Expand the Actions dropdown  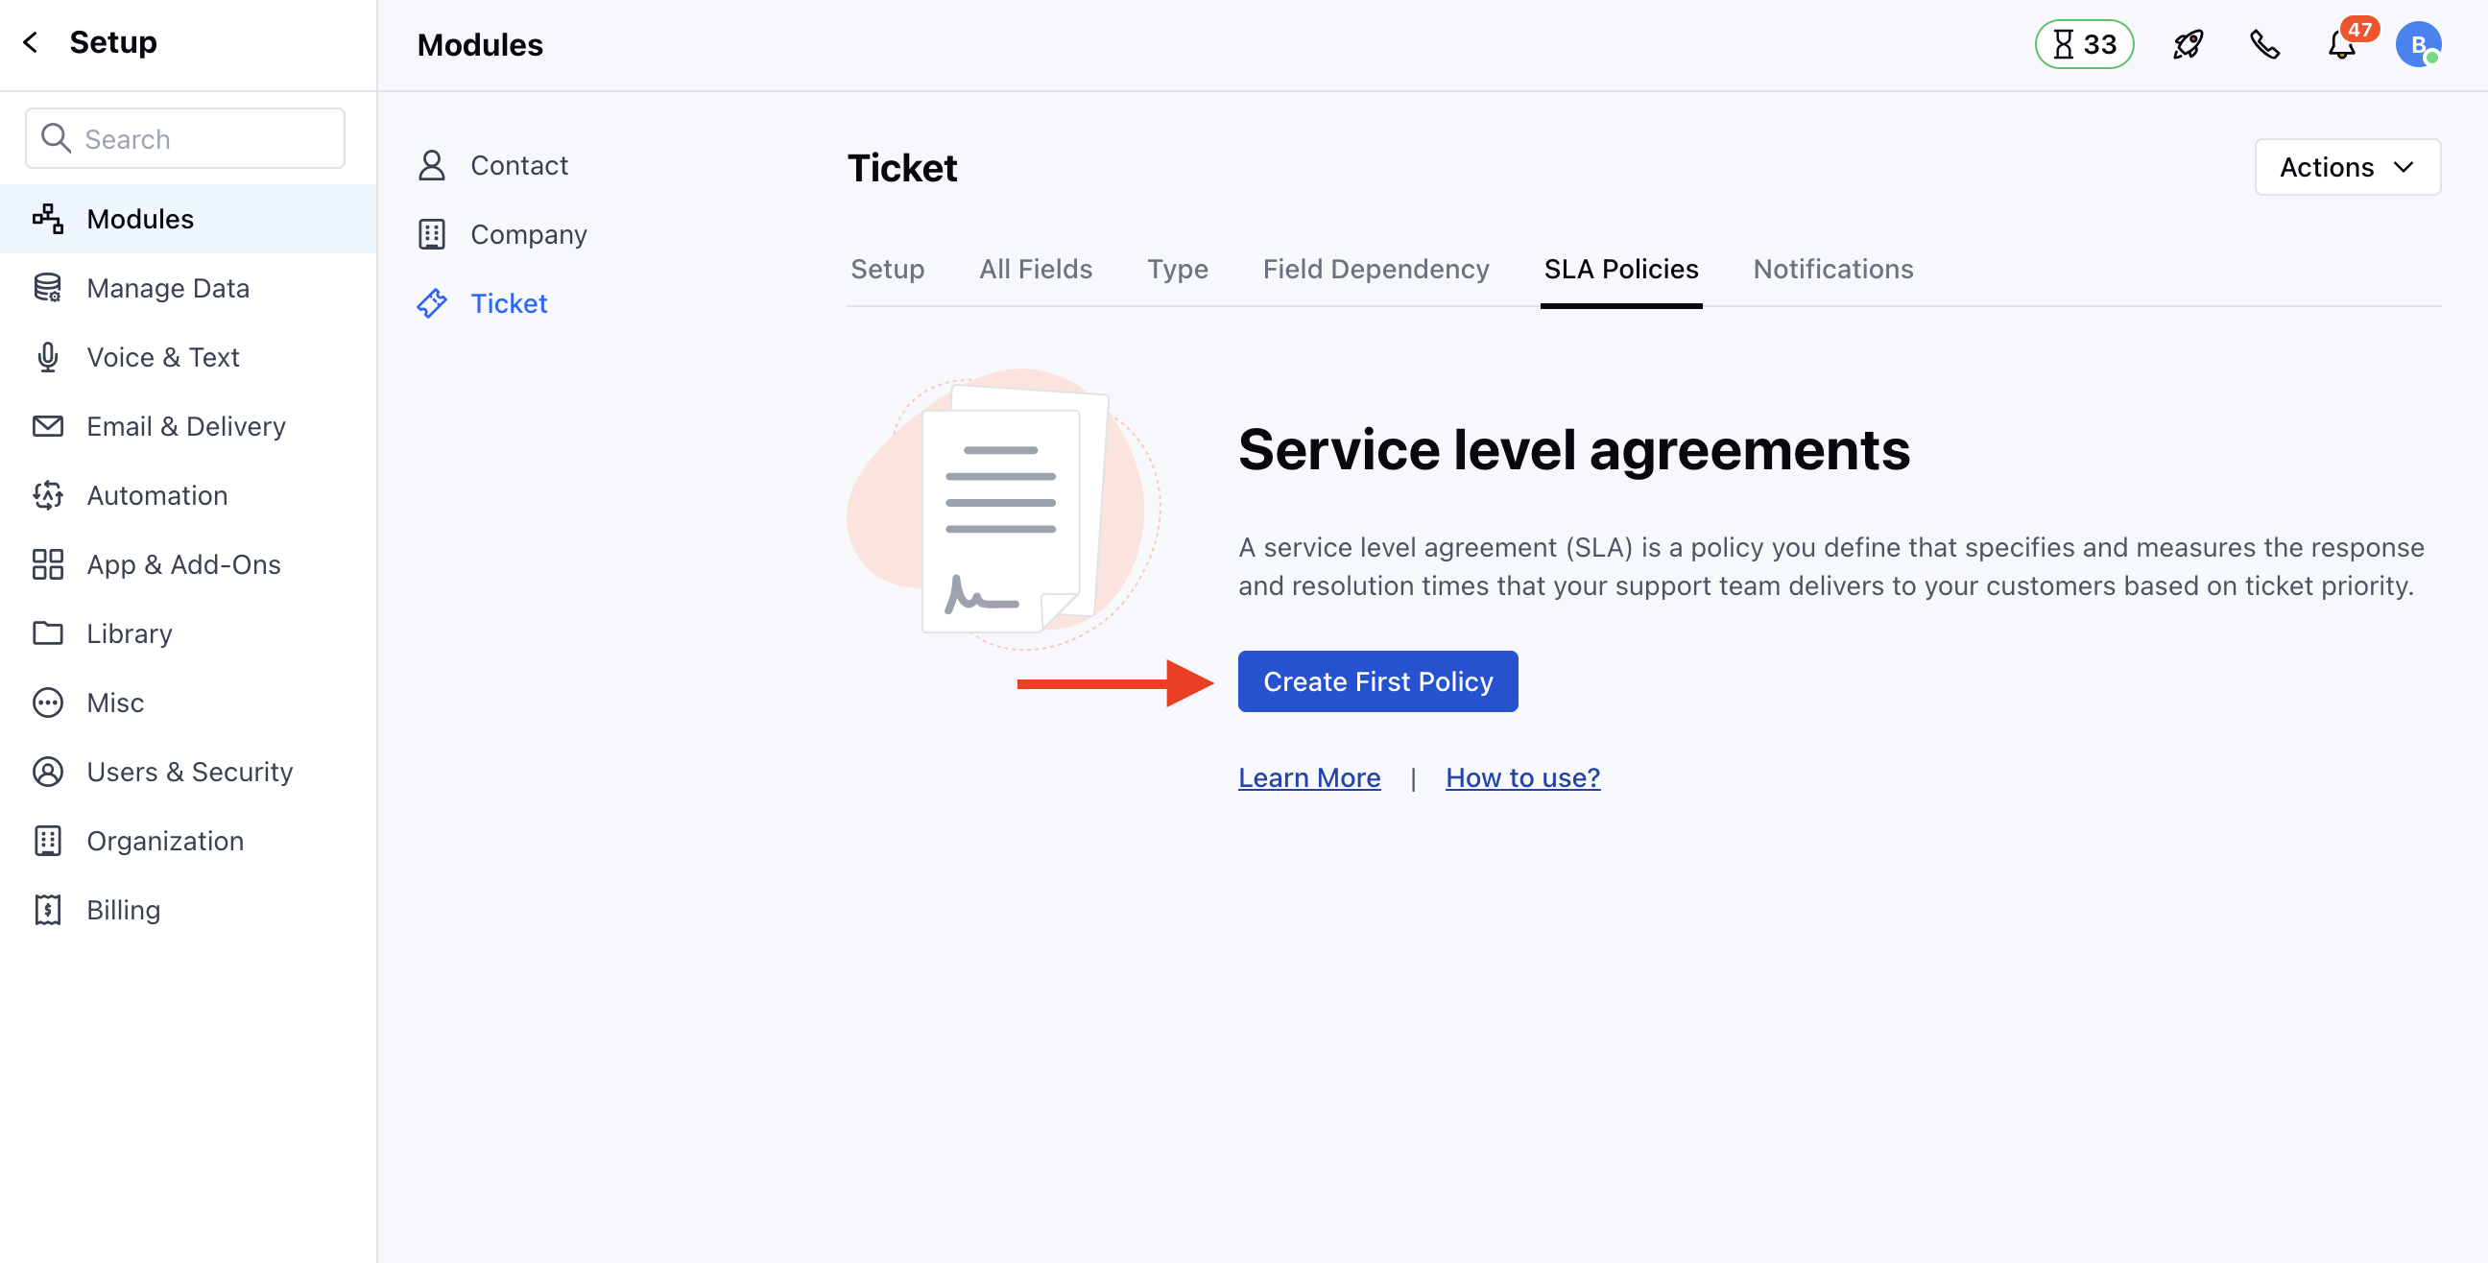click(x=2346, y=167)
